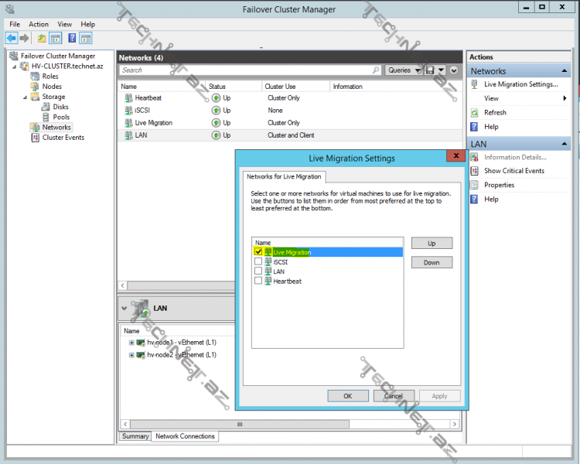
Task: Click the OK button in dialog
Action: pos(347,396)
